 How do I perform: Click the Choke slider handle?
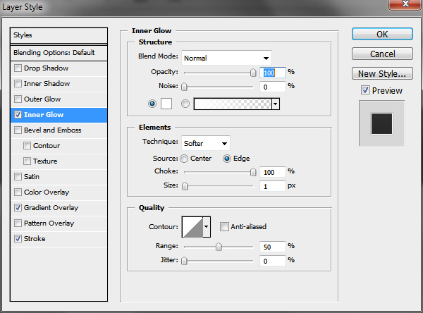tap(253, 172)
